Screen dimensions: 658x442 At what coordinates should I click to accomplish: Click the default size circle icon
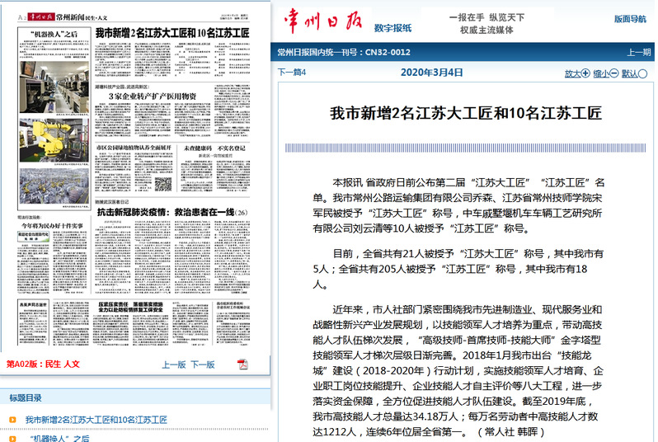[642, 74]
